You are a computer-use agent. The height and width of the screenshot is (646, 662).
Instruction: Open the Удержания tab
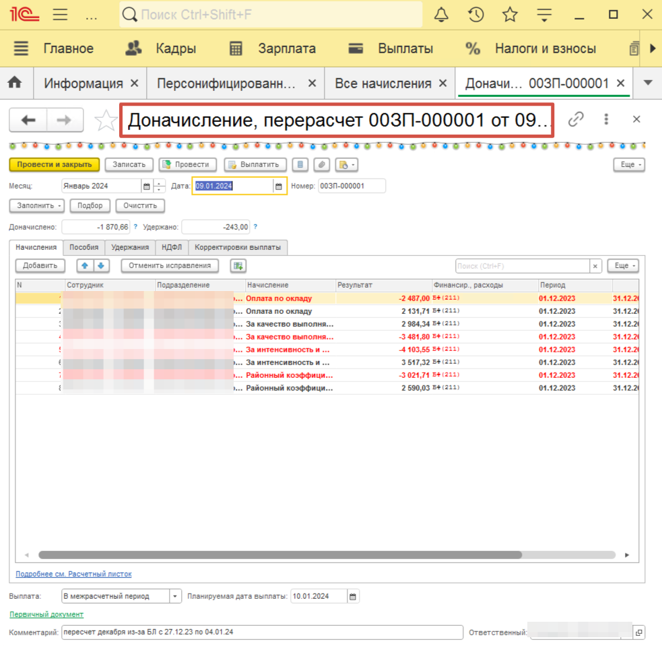(x=130, y=247)
